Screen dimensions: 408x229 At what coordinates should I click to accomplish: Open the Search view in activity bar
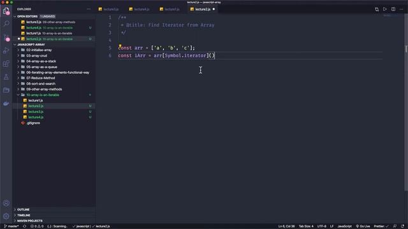6,24
